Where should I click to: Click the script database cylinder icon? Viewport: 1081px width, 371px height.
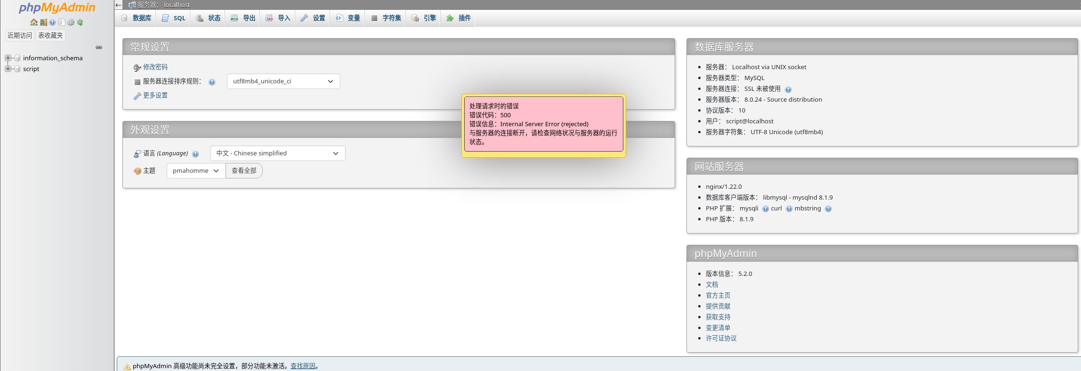coord(17,69)
